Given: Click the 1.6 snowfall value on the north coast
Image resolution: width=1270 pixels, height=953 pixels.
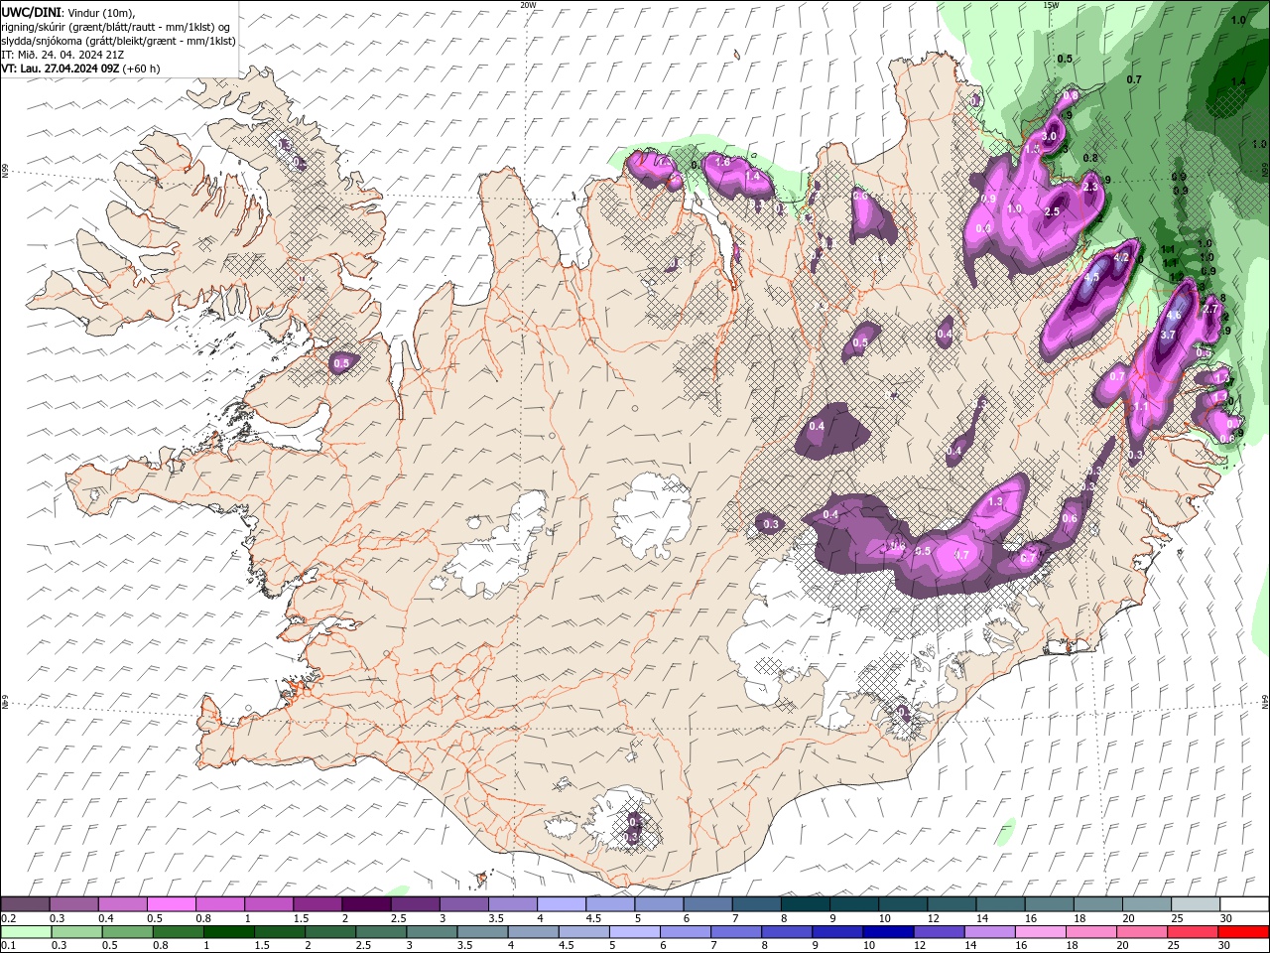Looking at the screenshot, I should pyautogui.click(x=722, y=162).
